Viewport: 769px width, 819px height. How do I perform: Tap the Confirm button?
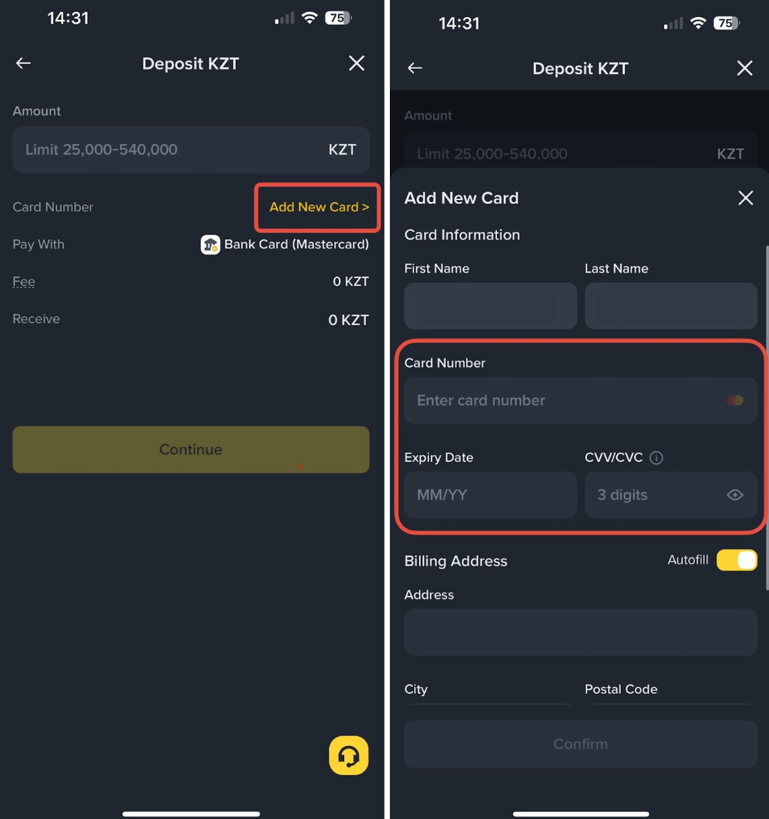[x=580, y=744]
